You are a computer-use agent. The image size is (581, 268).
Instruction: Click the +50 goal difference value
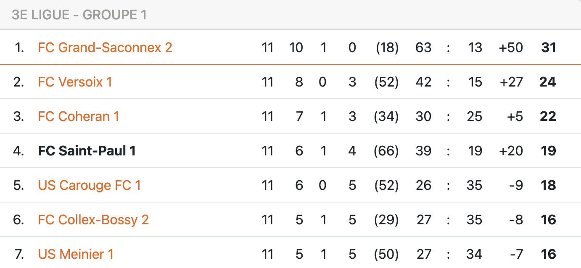coord(511,47)
